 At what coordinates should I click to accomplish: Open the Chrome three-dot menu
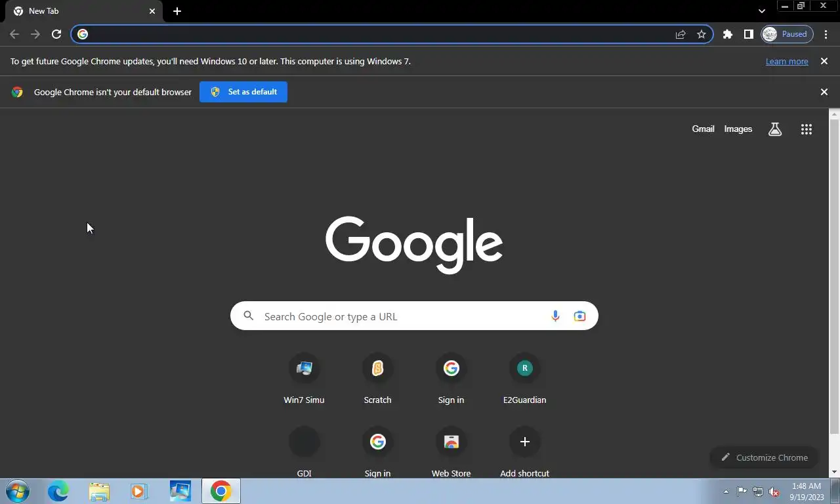click(x=826, y=34)
